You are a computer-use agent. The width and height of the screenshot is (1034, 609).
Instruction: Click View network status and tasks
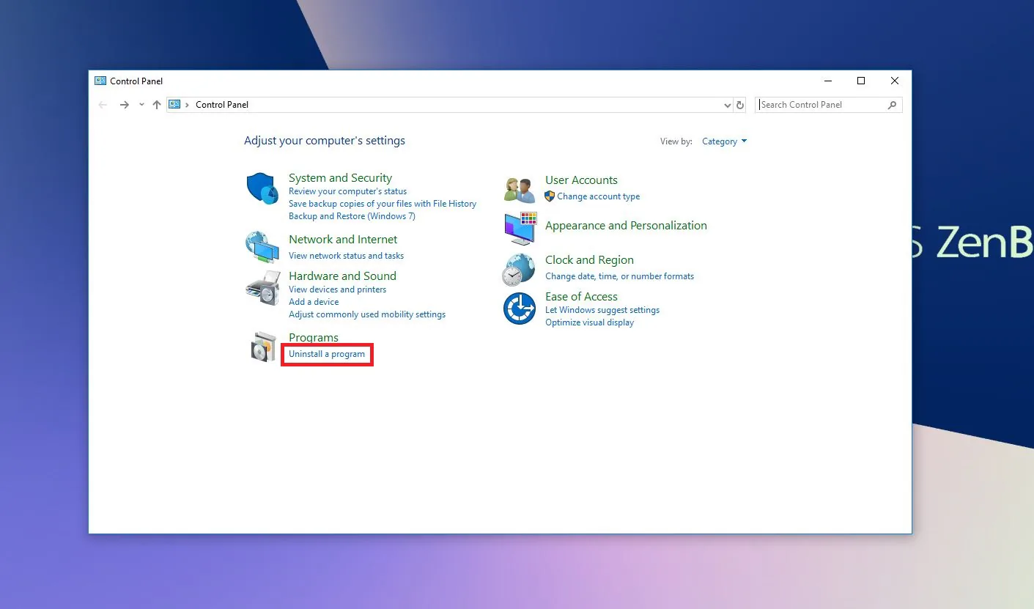(x=346, y=256)
